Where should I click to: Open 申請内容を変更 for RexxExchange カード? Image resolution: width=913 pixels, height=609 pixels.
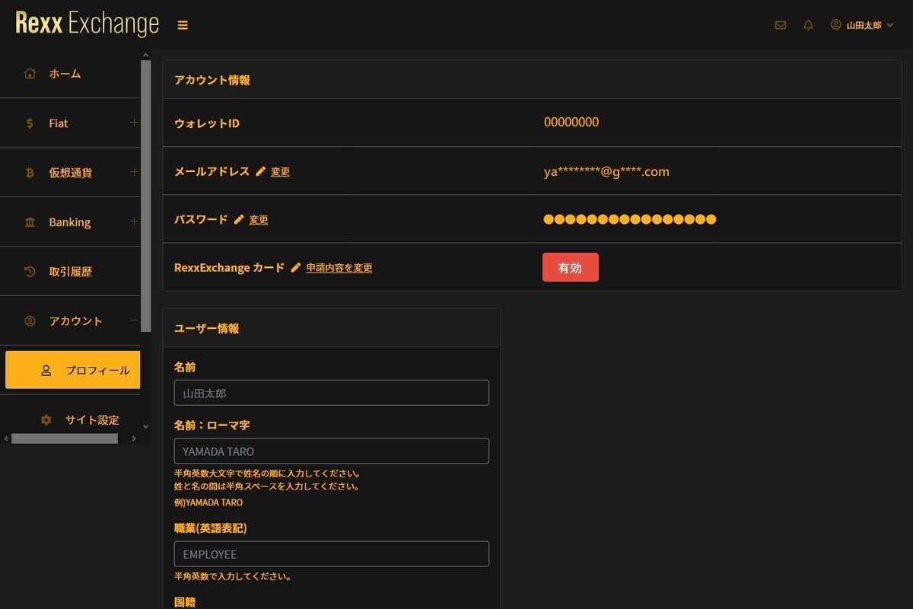point(339,268)
